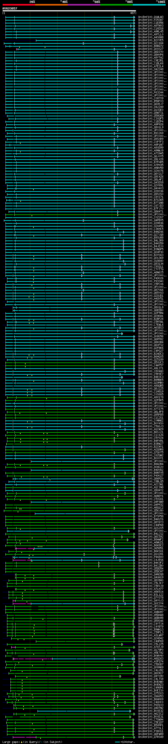Viewport: 168px width, 744px height.
Task: Click label UniRef100_Q95PD5
Action: (151, 414)
